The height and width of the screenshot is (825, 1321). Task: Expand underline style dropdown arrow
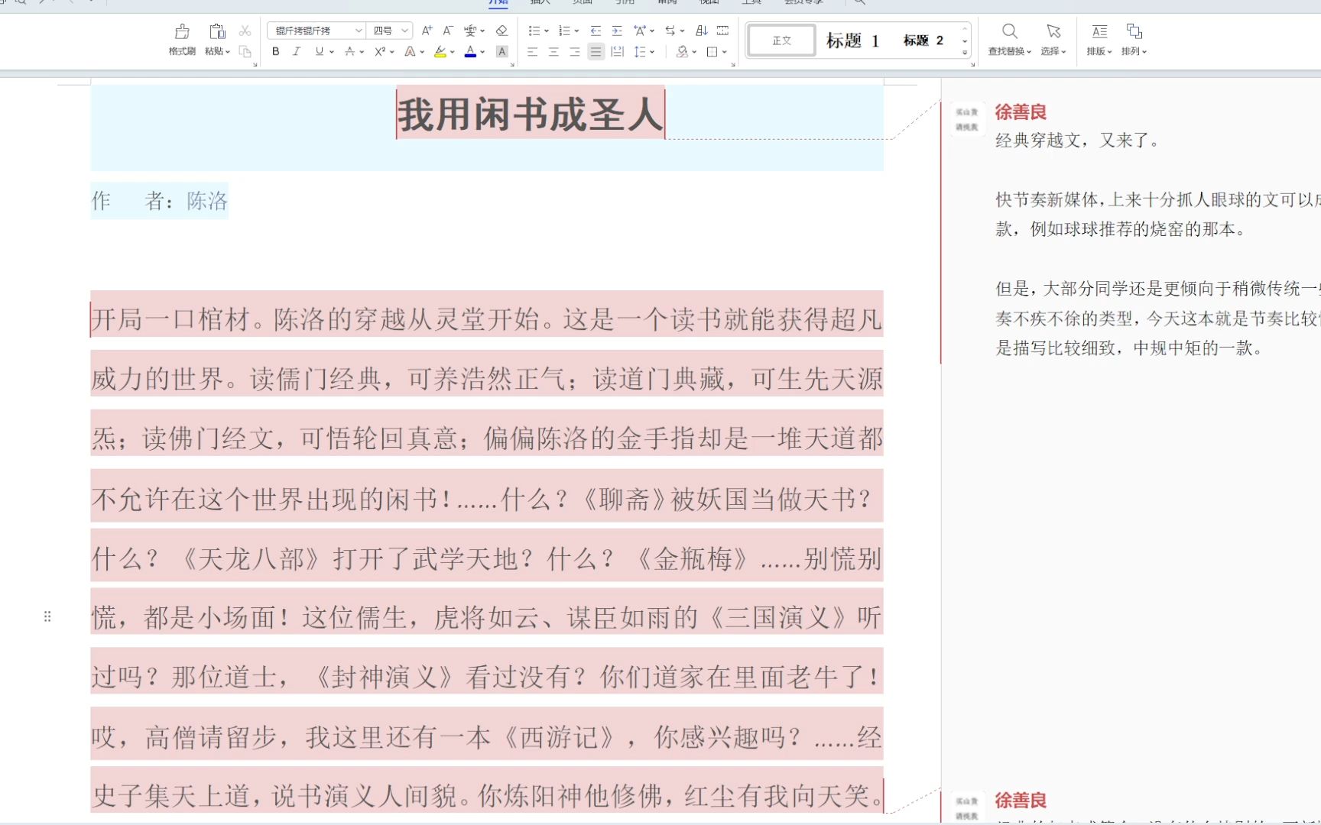tap(332, 52)
